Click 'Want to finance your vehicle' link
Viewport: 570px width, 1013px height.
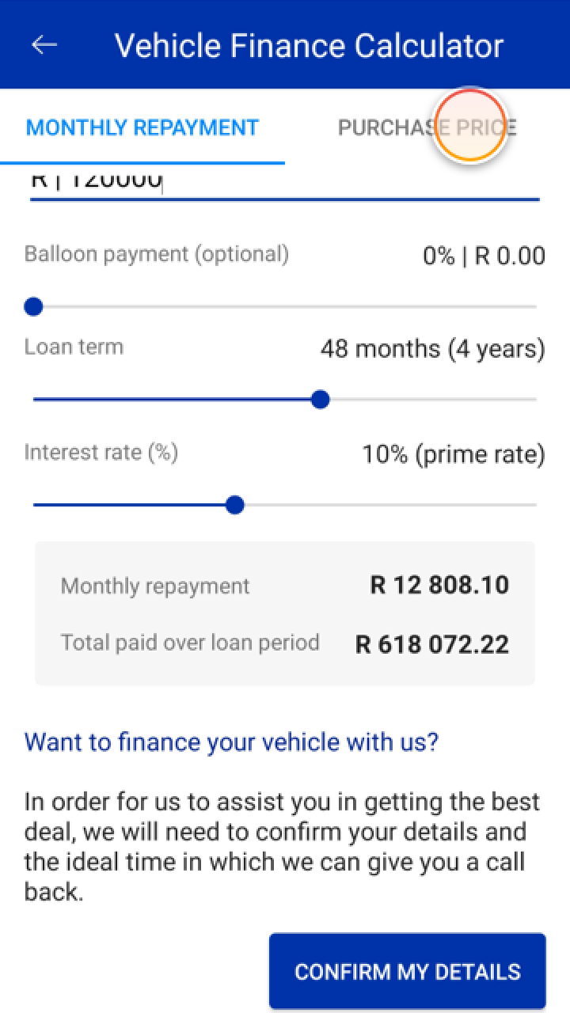click(231, 742)
